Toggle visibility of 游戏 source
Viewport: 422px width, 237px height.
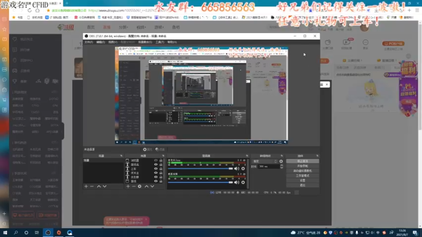[156, 181]
